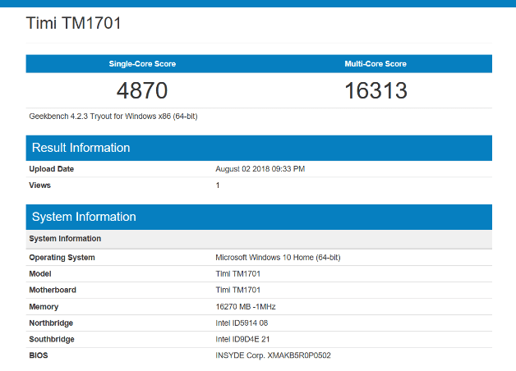This screenshot has height=371, width=516.
Task: Click the Motherboard label
Action: [x=53, y=290]
